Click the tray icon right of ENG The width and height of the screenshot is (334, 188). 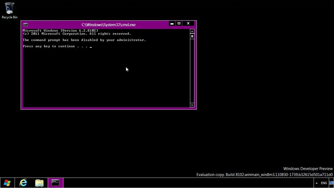point(331,183)
